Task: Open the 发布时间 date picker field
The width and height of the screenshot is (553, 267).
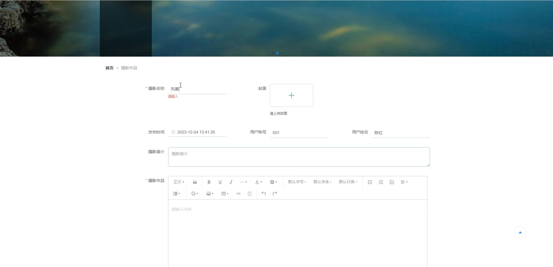Action: (x=197, y=132)
